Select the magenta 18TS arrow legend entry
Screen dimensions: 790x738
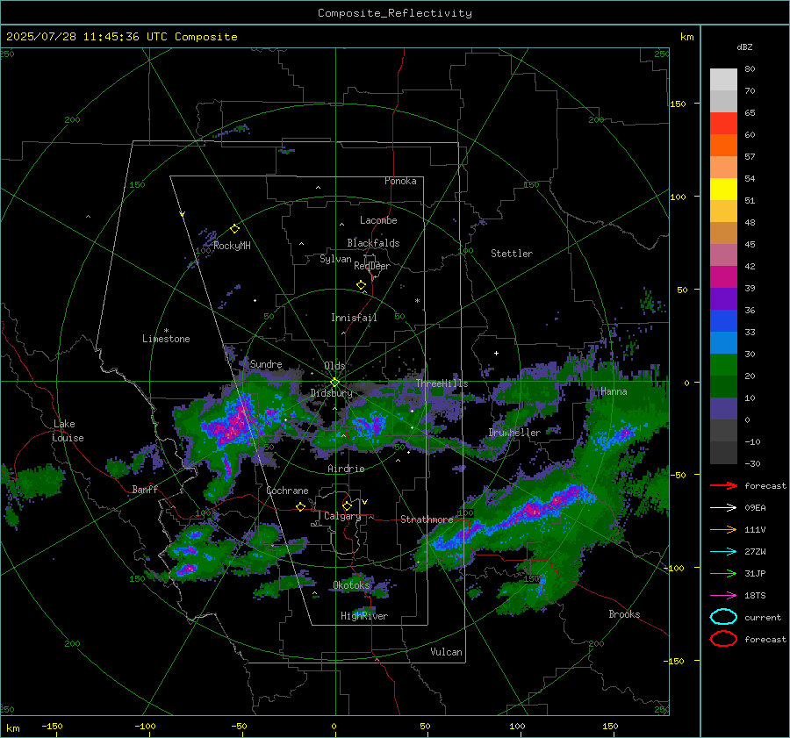(723, 596)
